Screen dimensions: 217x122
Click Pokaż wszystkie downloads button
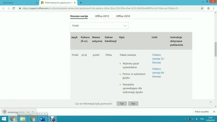pos(202,111)
